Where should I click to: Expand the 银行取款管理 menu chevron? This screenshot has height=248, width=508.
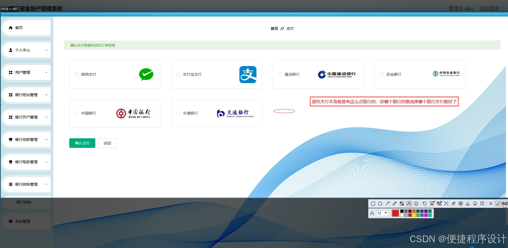(46, 162)
